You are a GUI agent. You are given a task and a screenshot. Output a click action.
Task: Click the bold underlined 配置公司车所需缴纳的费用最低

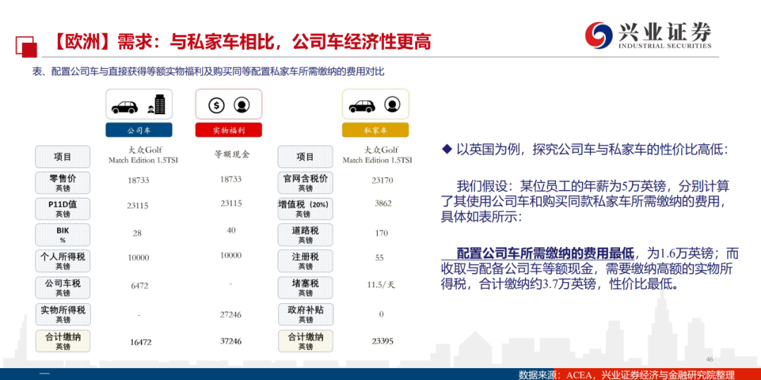click(x=545, y=253)
